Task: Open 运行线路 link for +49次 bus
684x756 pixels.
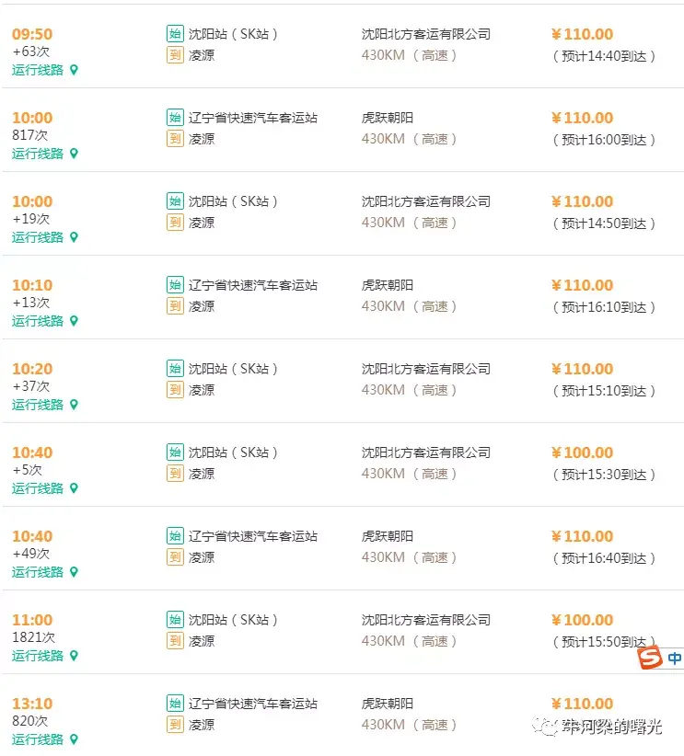Action: point(38,572)
